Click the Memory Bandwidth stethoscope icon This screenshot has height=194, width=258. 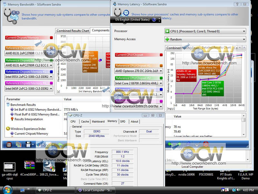pos(11,16)
